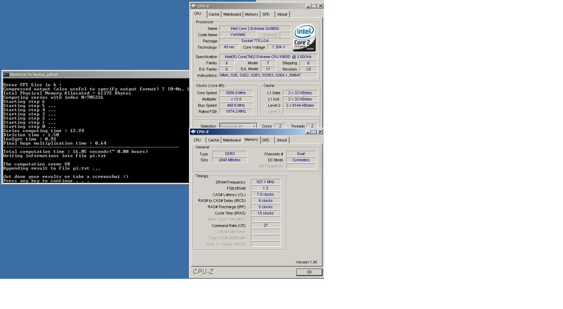Click the processor Name field QX9650
Screen dimensions: 563x309
(255, 29)
